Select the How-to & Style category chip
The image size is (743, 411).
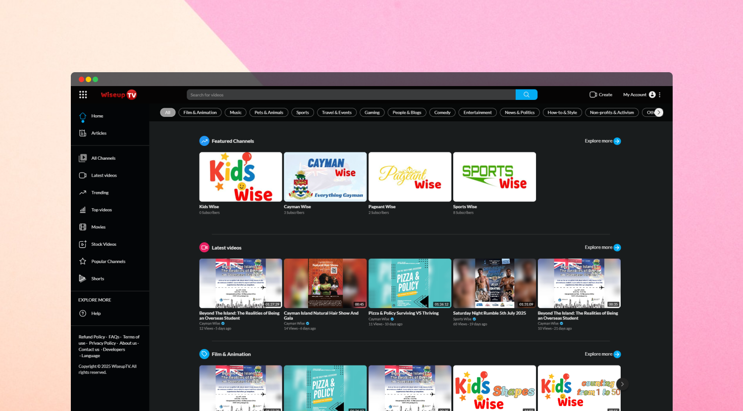(562, 113)
